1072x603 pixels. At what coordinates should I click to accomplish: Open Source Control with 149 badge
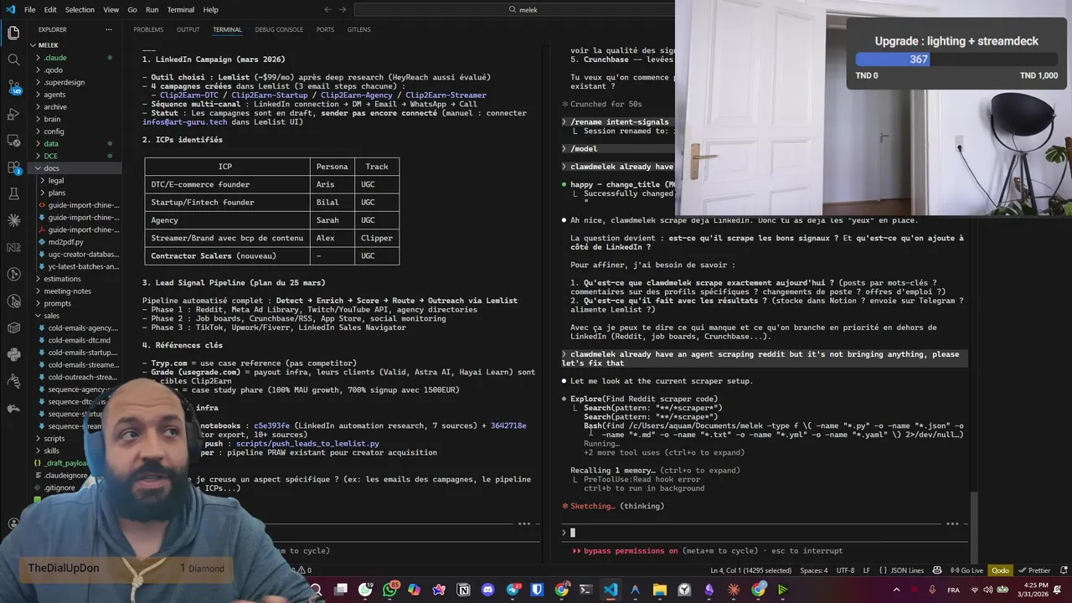click(13, 86)
